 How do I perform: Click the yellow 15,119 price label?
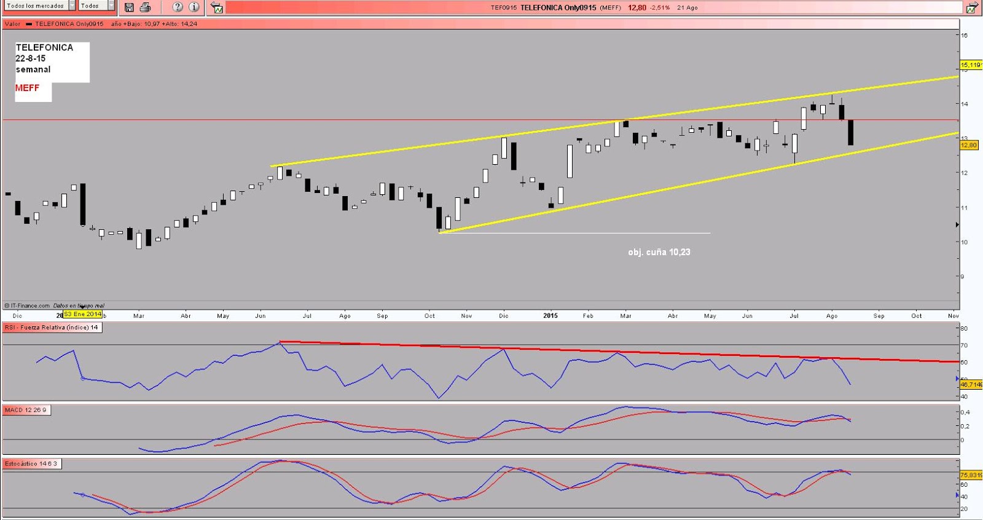[x=971, y=65]
